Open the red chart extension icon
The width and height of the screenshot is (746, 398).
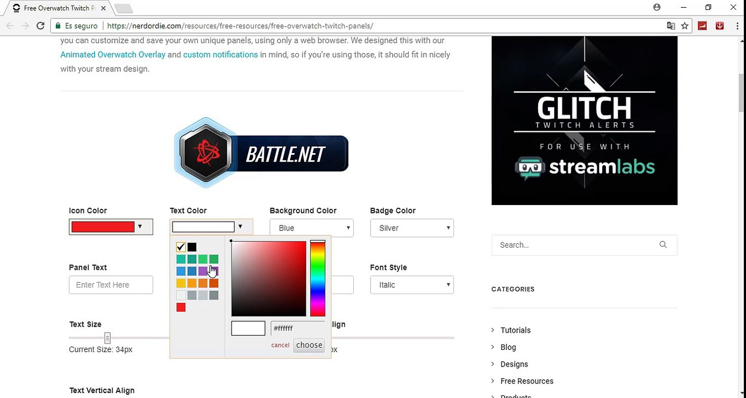click(702, 26)
